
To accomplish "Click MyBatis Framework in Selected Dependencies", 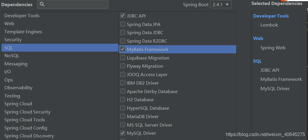I will click(x=281, y=79).
